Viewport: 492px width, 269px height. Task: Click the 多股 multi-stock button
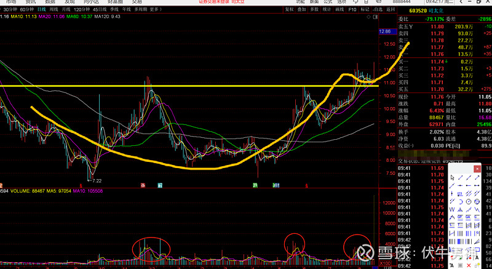click(x=314, y=9)
